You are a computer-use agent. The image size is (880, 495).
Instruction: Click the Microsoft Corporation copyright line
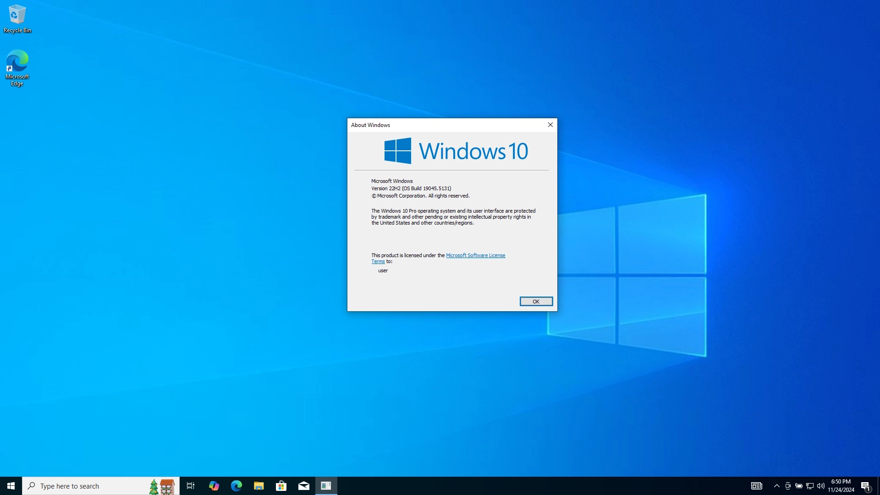click(420, 196)
